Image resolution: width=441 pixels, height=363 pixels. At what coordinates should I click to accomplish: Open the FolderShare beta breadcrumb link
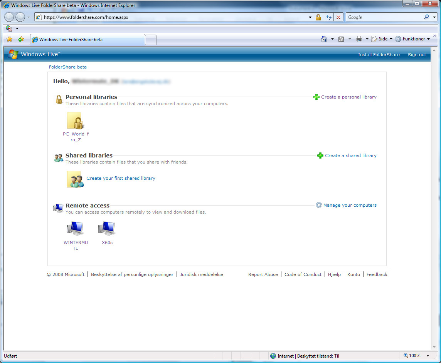pyautogui.click(x=68, y=67)
